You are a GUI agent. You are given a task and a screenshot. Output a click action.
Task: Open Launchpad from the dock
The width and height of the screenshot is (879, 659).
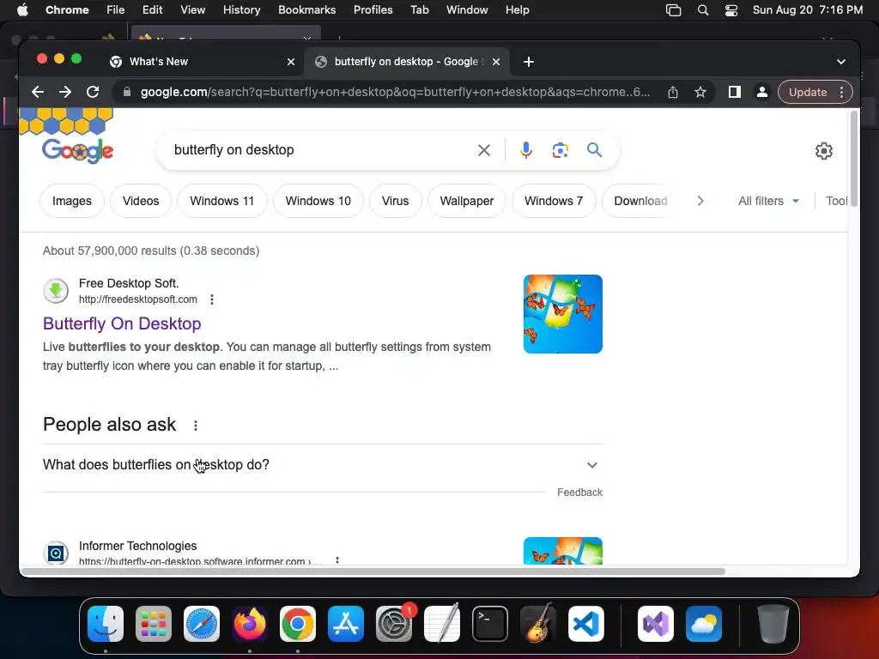click(x=154, y=624)
